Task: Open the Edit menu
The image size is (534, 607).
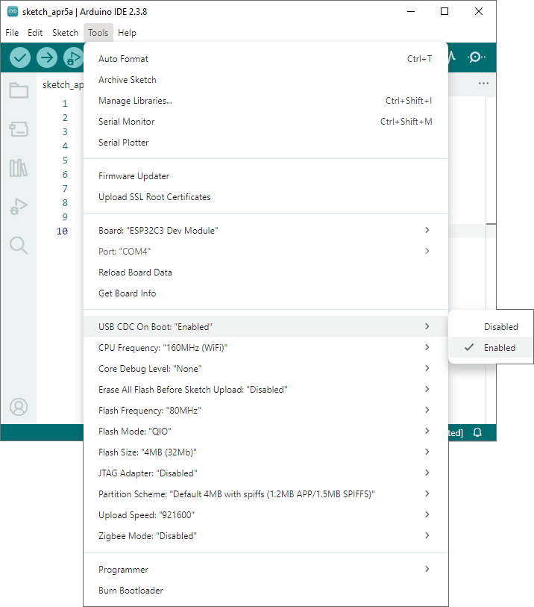Action: pos(35,33)
